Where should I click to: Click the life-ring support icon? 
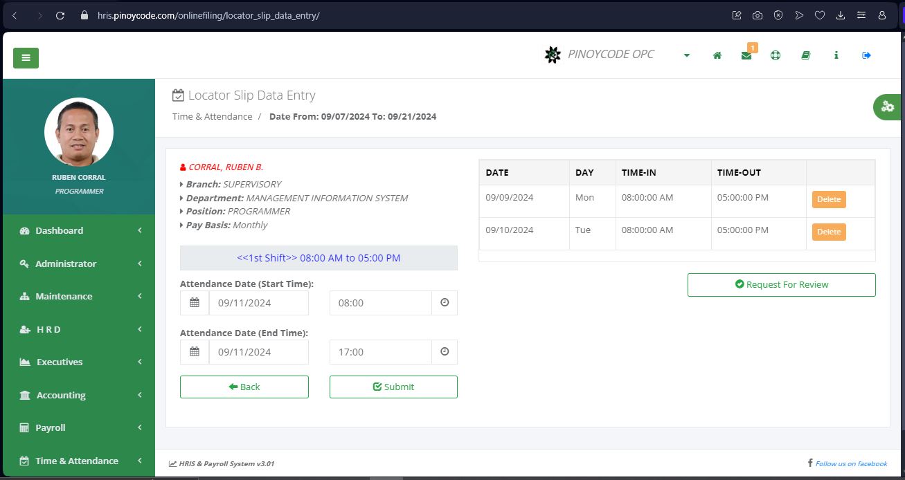(776, 55)
